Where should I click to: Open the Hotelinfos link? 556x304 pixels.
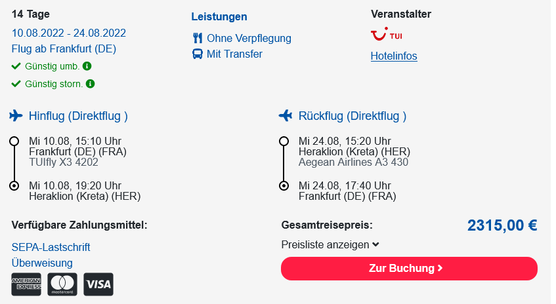pyautogui.click(x=394, y=56)
